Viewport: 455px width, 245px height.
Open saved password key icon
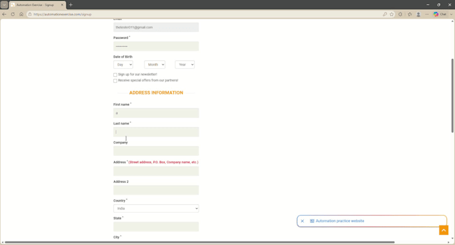click(x=385, y=14)
